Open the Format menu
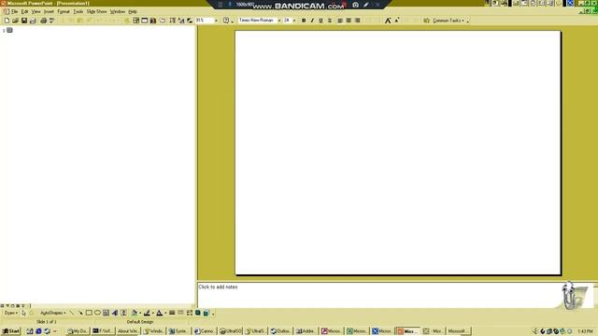598x336 pixels. (x=64, y=12)
